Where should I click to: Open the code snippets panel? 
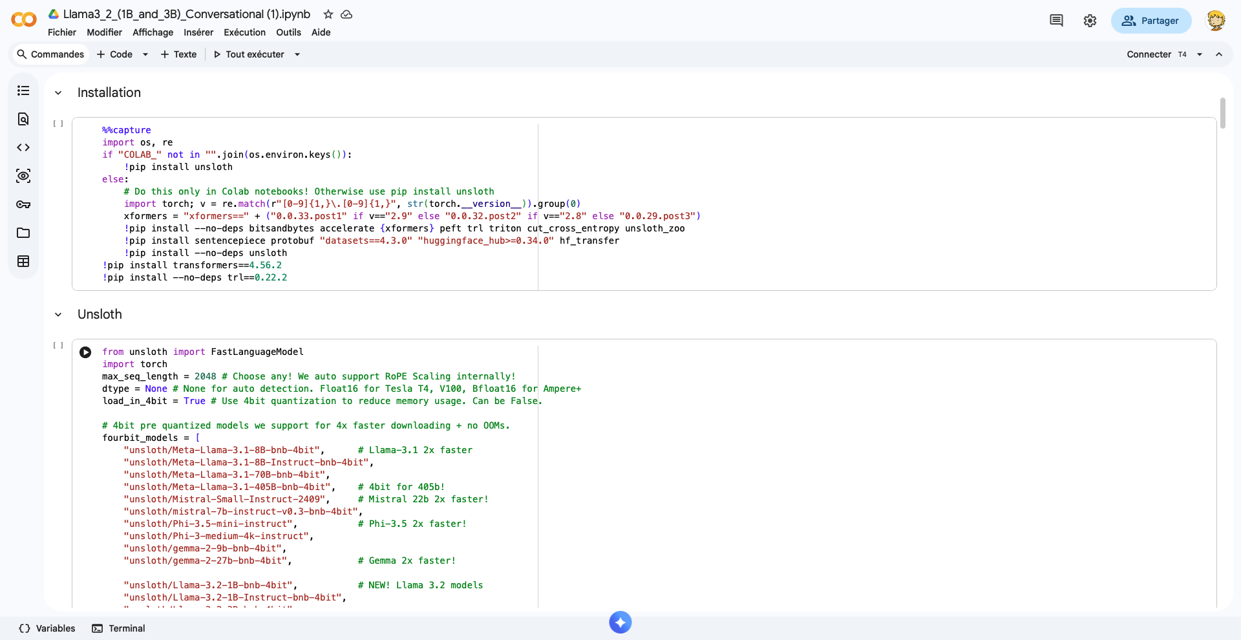click(x=23, y=147)
